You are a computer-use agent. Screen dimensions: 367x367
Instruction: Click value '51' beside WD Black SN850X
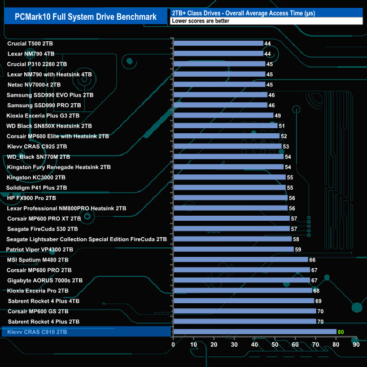pyautogui.click(x=282, y=126)
